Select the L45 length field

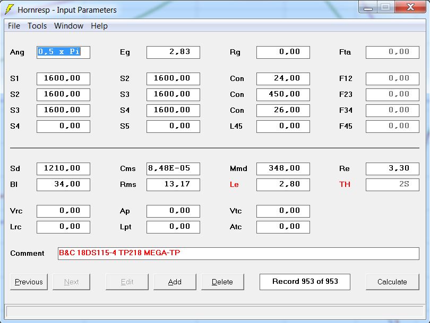pos(283,127)
